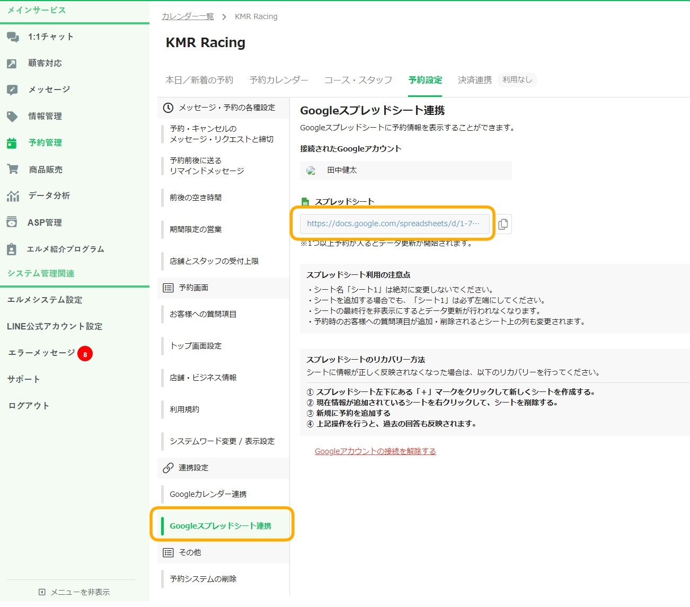Click the red 8 error badge
Viewport: 690px width, 607px height.
point(85,354)
